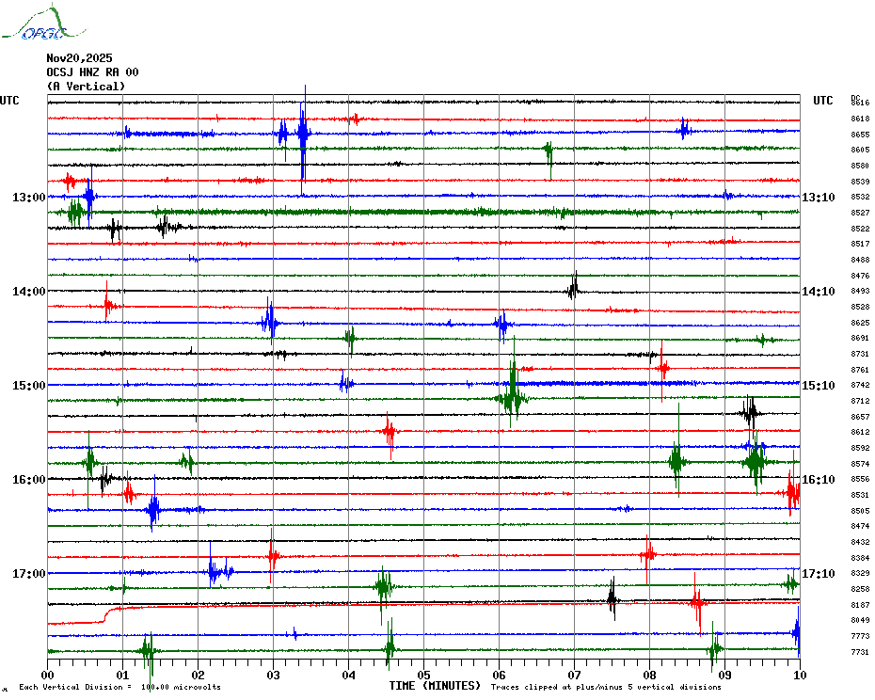Click the DC offset value 8527

pyautogui.click(x=860, y=213)
